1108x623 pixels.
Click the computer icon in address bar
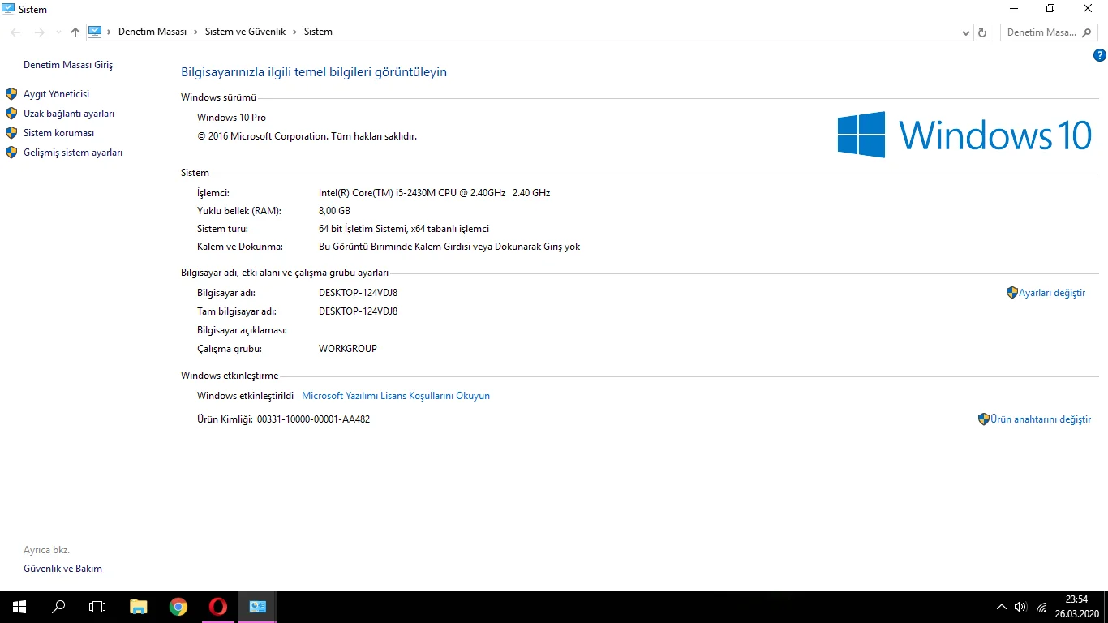(95, 32)
